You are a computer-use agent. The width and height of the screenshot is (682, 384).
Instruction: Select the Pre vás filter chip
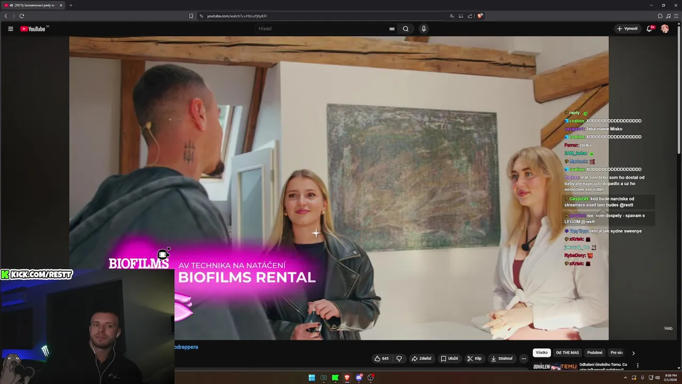616,353
